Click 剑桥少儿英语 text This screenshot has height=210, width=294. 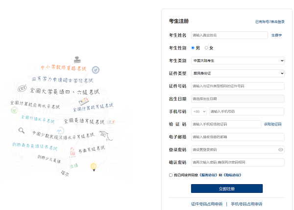49,159
